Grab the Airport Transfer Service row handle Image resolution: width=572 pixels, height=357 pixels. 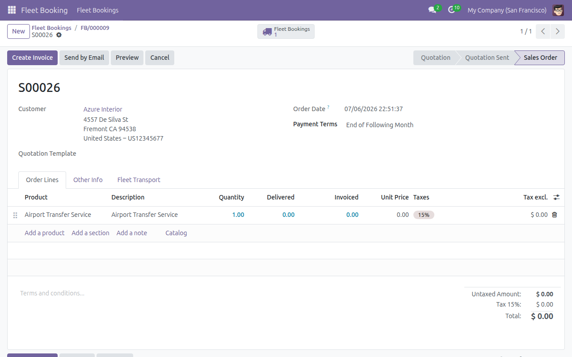point(15,215)
